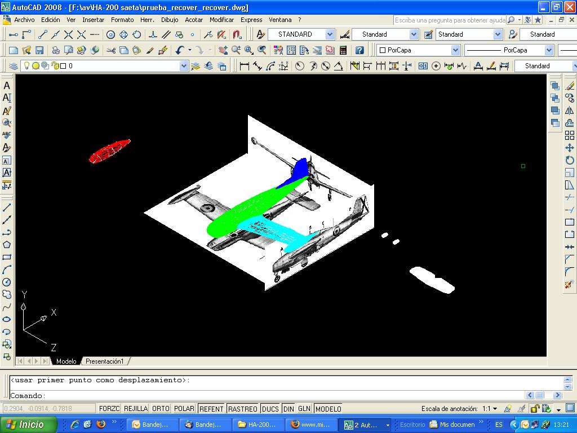Select the Polygon draw tool
The width and height of the screenshot is (577, 433).
[7, 245]
